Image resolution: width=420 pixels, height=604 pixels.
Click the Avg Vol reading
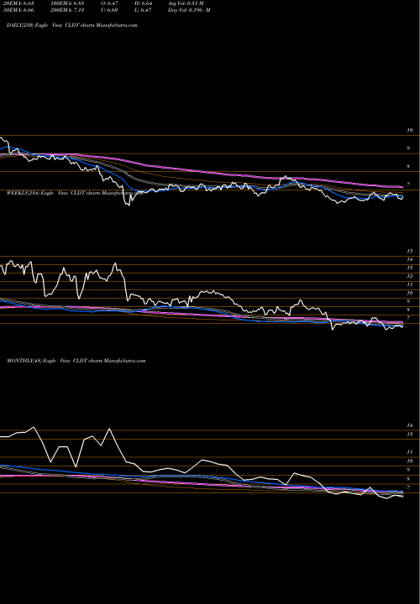coord(186,3)
